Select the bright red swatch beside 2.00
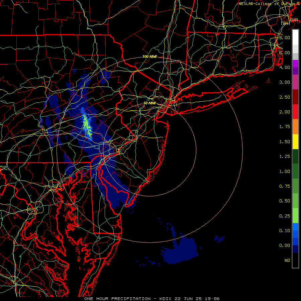The height and width of the screenshot is (301, 301). [x=295, y=112]
